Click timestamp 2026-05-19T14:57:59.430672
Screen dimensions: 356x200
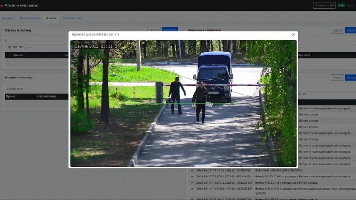[215, 170]
